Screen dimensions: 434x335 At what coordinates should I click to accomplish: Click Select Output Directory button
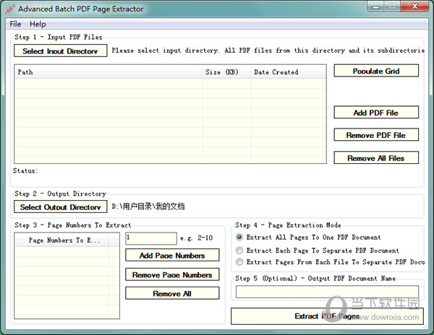coord(60,207)
